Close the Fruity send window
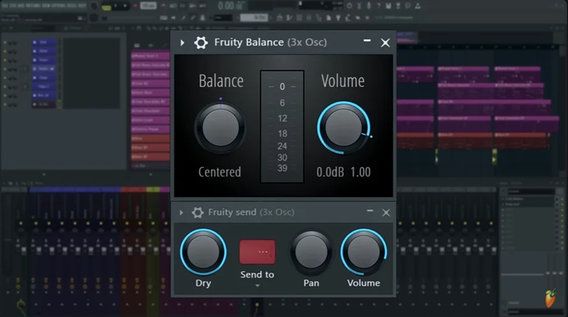The height and width of the screenshot is (317, 568). [386, 212]
